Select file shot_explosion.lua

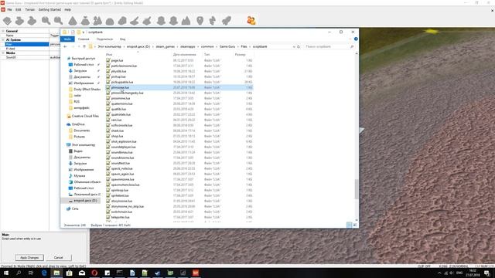pos(124,141)
